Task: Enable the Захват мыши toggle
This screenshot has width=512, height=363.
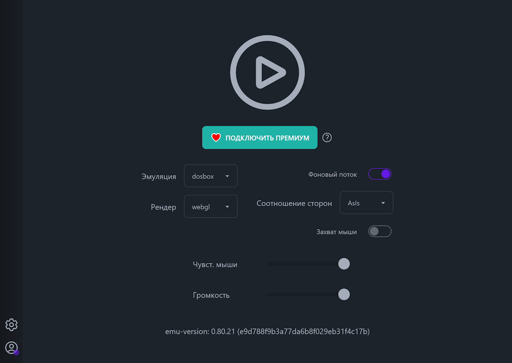Action: (380, 232)
